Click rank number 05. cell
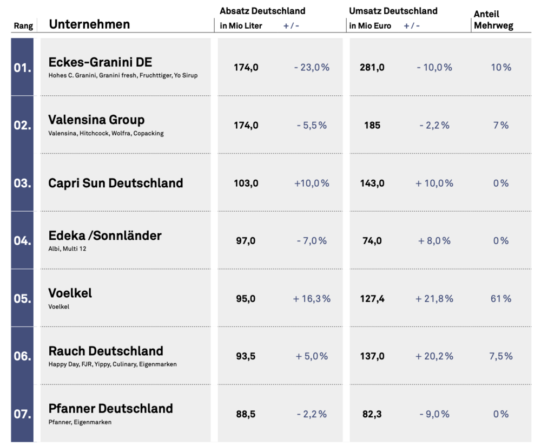The image size is (541, 445). click(22, 299)
